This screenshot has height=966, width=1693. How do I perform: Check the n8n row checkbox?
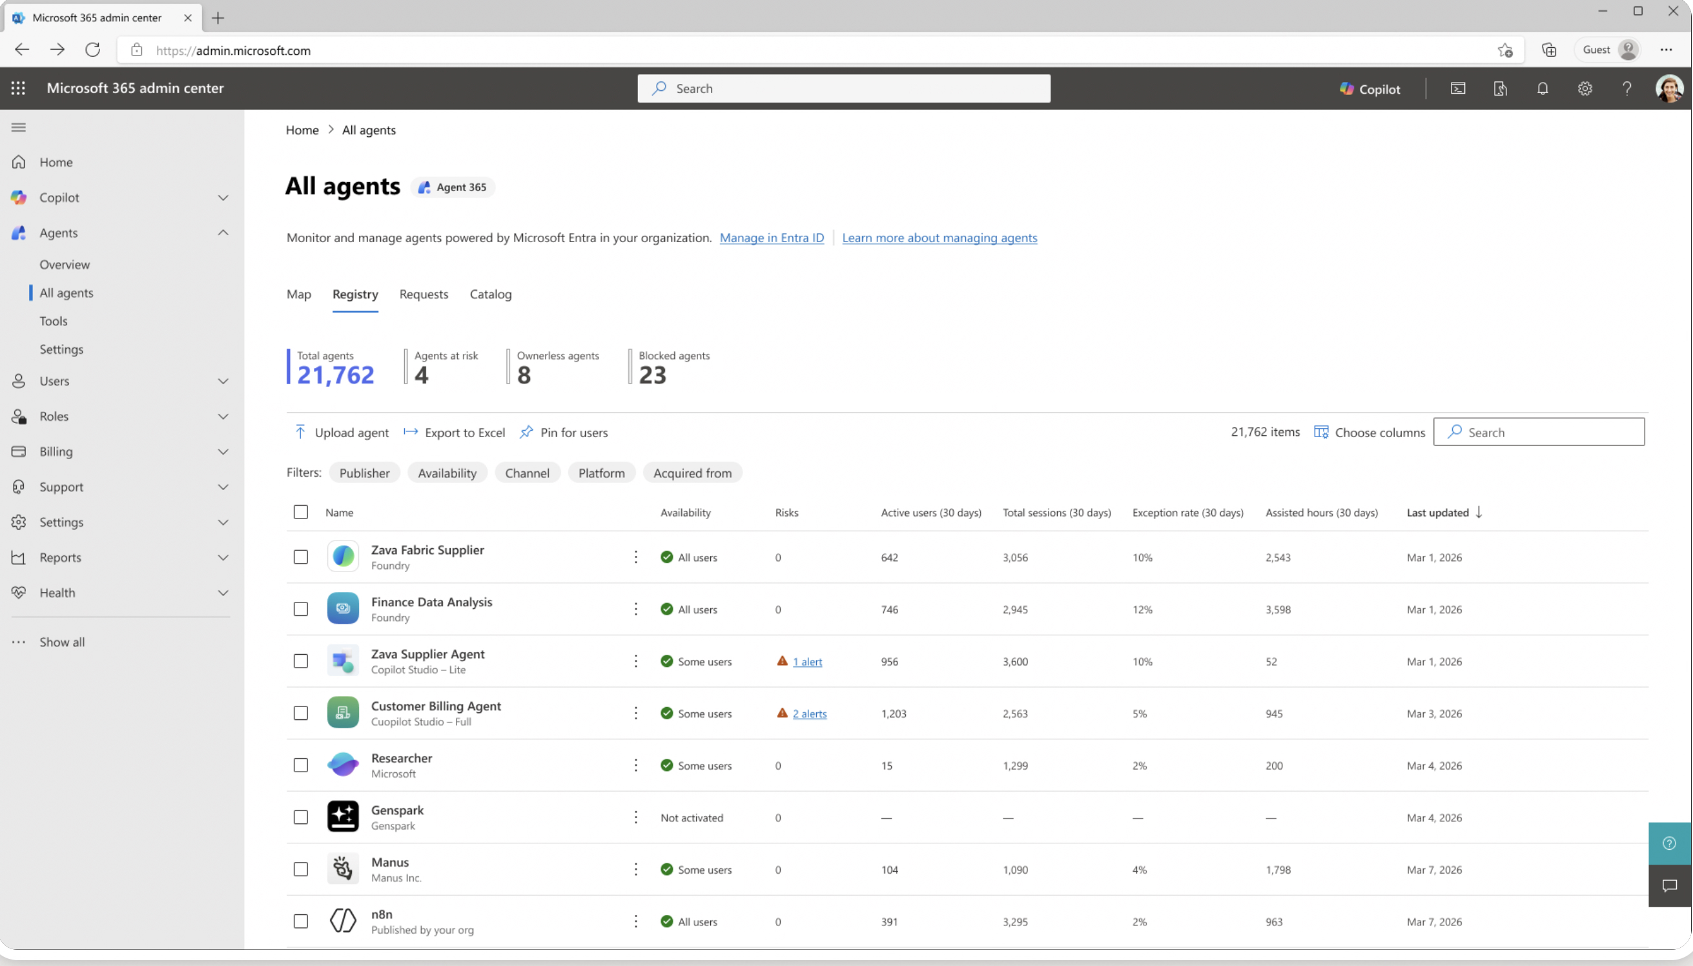point(300,921)
